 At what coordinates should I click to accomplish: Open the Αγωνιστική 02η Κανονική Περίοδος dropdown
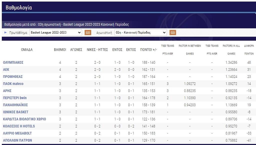(x=140, y=32)
